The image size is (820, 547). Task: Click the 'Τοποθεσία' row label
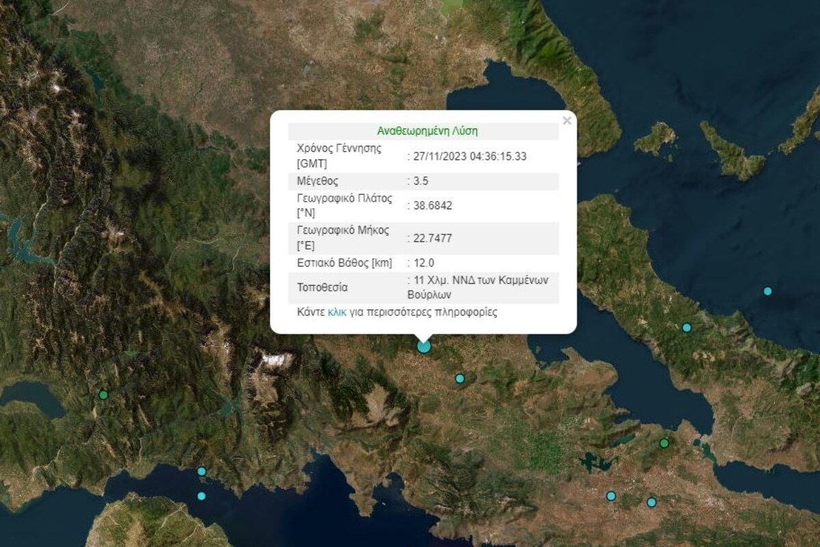tap(322, 287)
